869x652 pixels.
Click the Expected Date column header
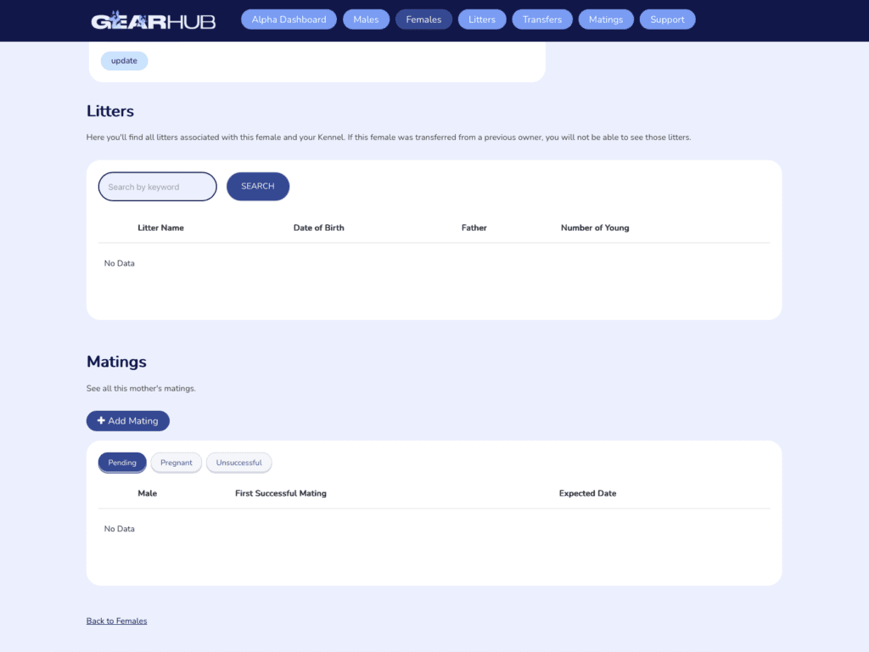(x=587, y=493)
